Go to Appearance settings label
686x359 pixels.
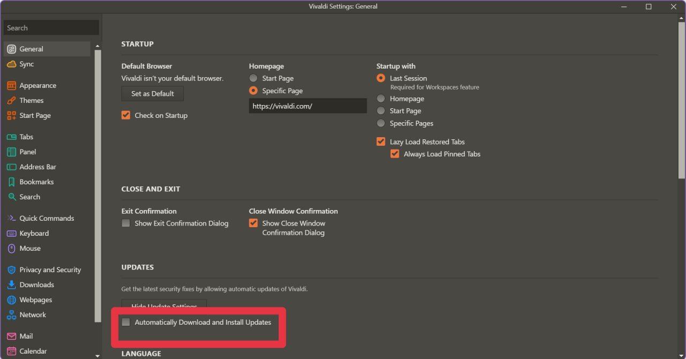coord(38,85)
